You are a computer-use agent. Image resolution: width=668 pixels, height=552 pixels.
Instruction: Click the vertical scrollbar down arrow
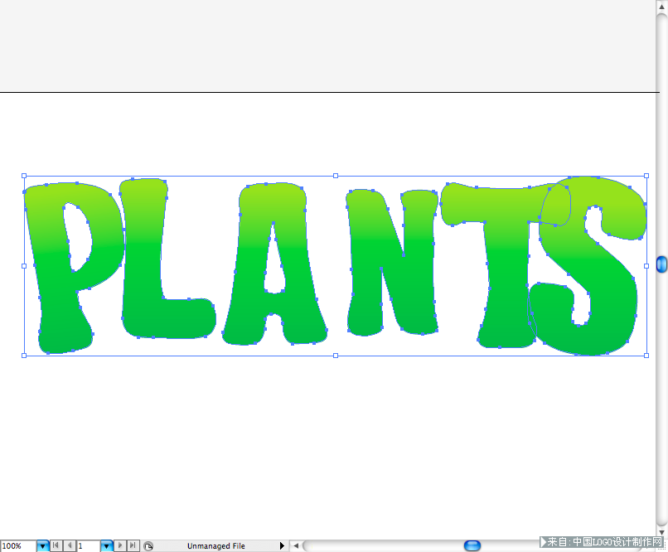click(x=661, y=533)
